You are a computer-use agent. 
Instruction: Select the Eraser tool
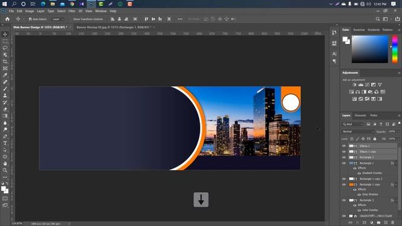[x=5, y=109]
